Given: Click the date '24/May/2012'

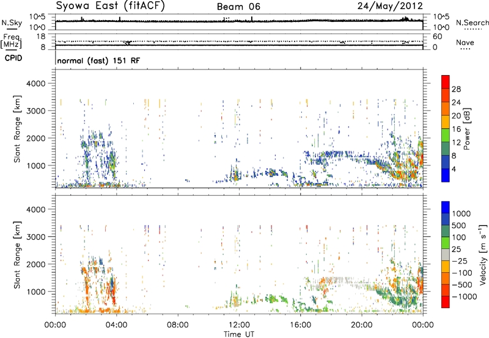Looking at the screenshot, I should (390, 6).
